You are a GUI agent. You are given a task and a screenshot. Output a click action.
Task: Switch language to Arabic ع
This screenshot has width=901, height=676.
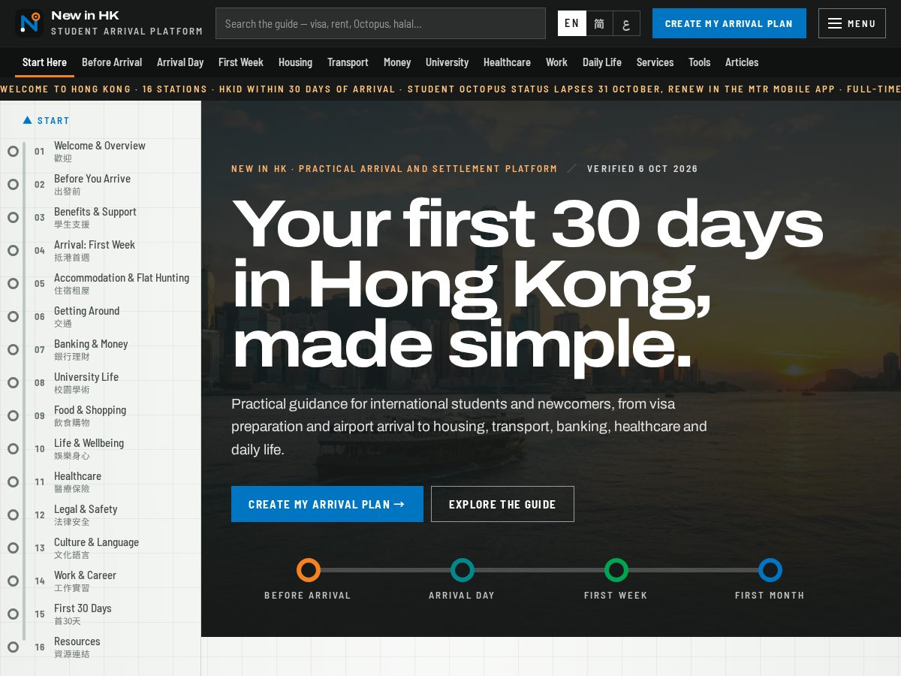[627, 23]
